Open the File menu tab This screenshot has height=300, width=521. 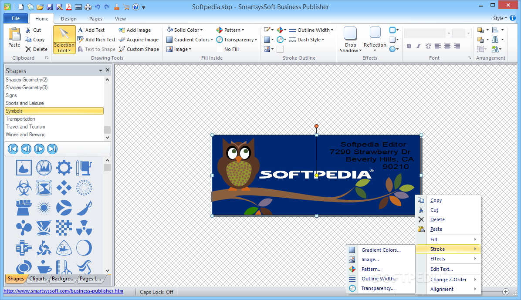pos(16,18)
